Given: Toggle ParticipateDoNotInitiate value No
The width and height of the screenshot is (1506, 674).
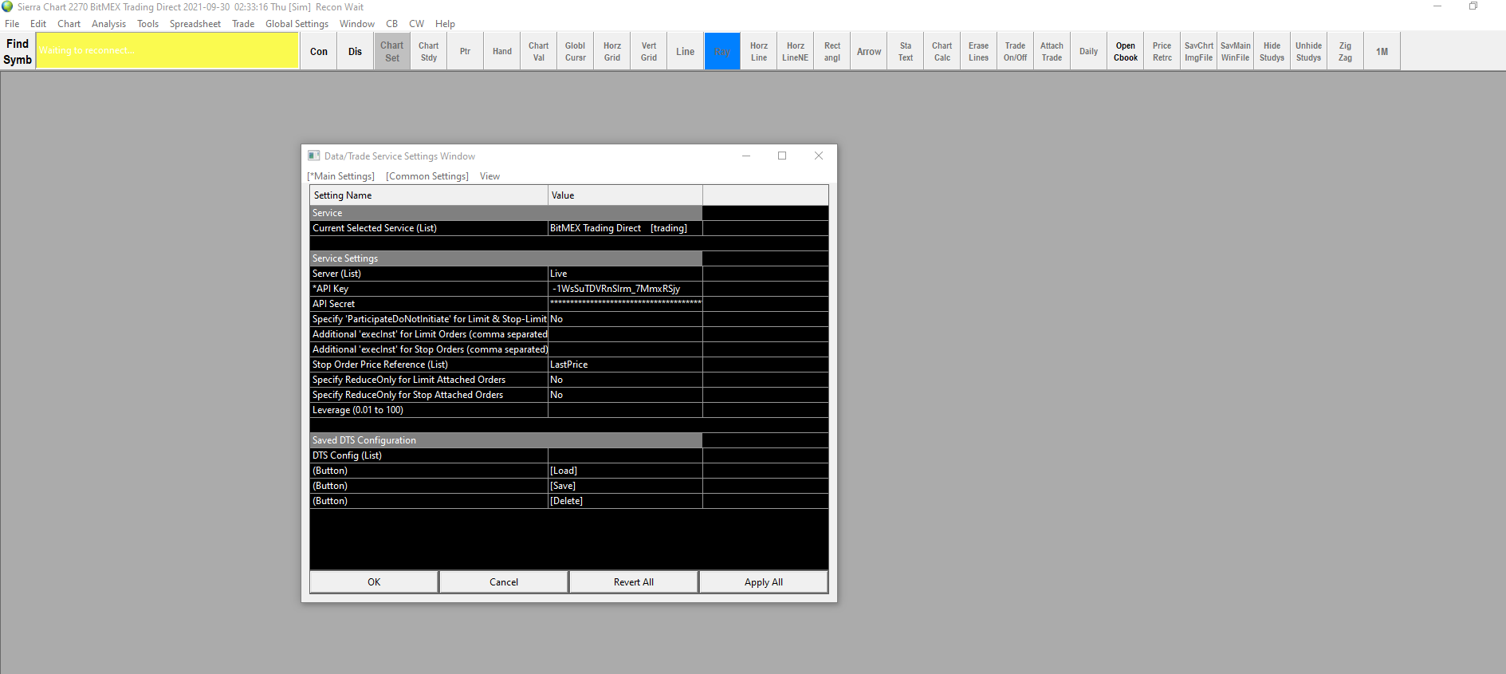Looking at the screenshot, I should 624,319.
